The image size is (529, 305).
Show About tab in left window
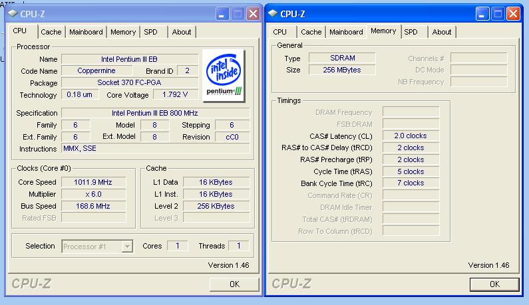tap(182, 32)
